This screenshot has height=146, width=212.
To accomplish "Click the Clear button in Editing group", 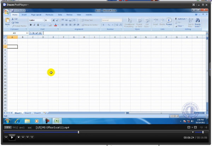I will pyautogui.click(x=179, y=26).
